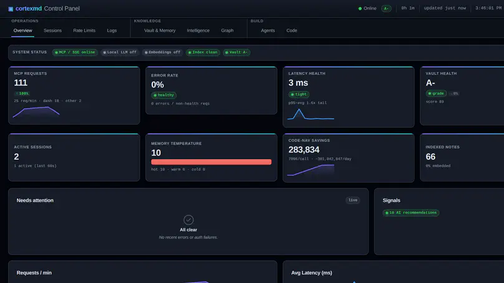Click the 'grade' badge in Vault Health
This screenshot has width=504, height=283.
436,93
